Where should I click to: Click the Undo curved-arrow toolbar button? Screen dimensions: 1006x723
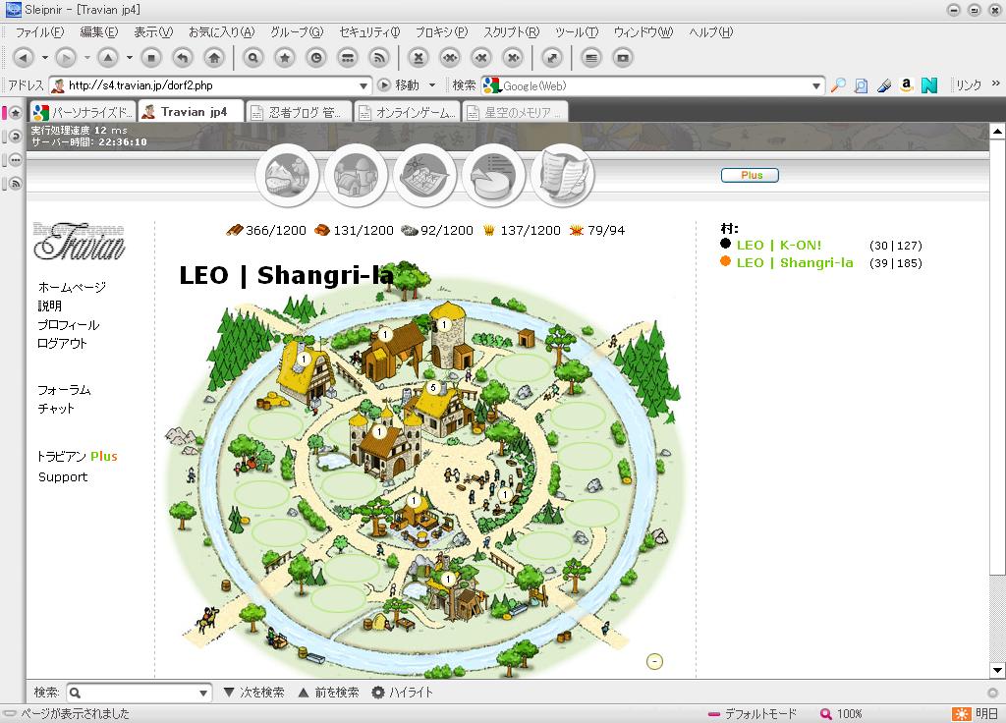(183, 58)
